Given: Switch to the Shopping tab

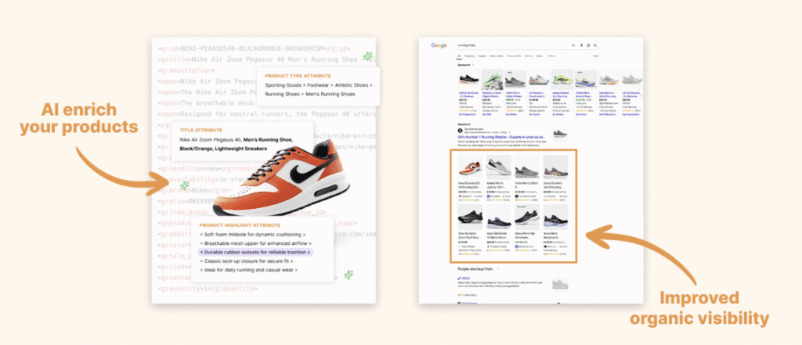Looking at the screenshot, I should (469, 56).
